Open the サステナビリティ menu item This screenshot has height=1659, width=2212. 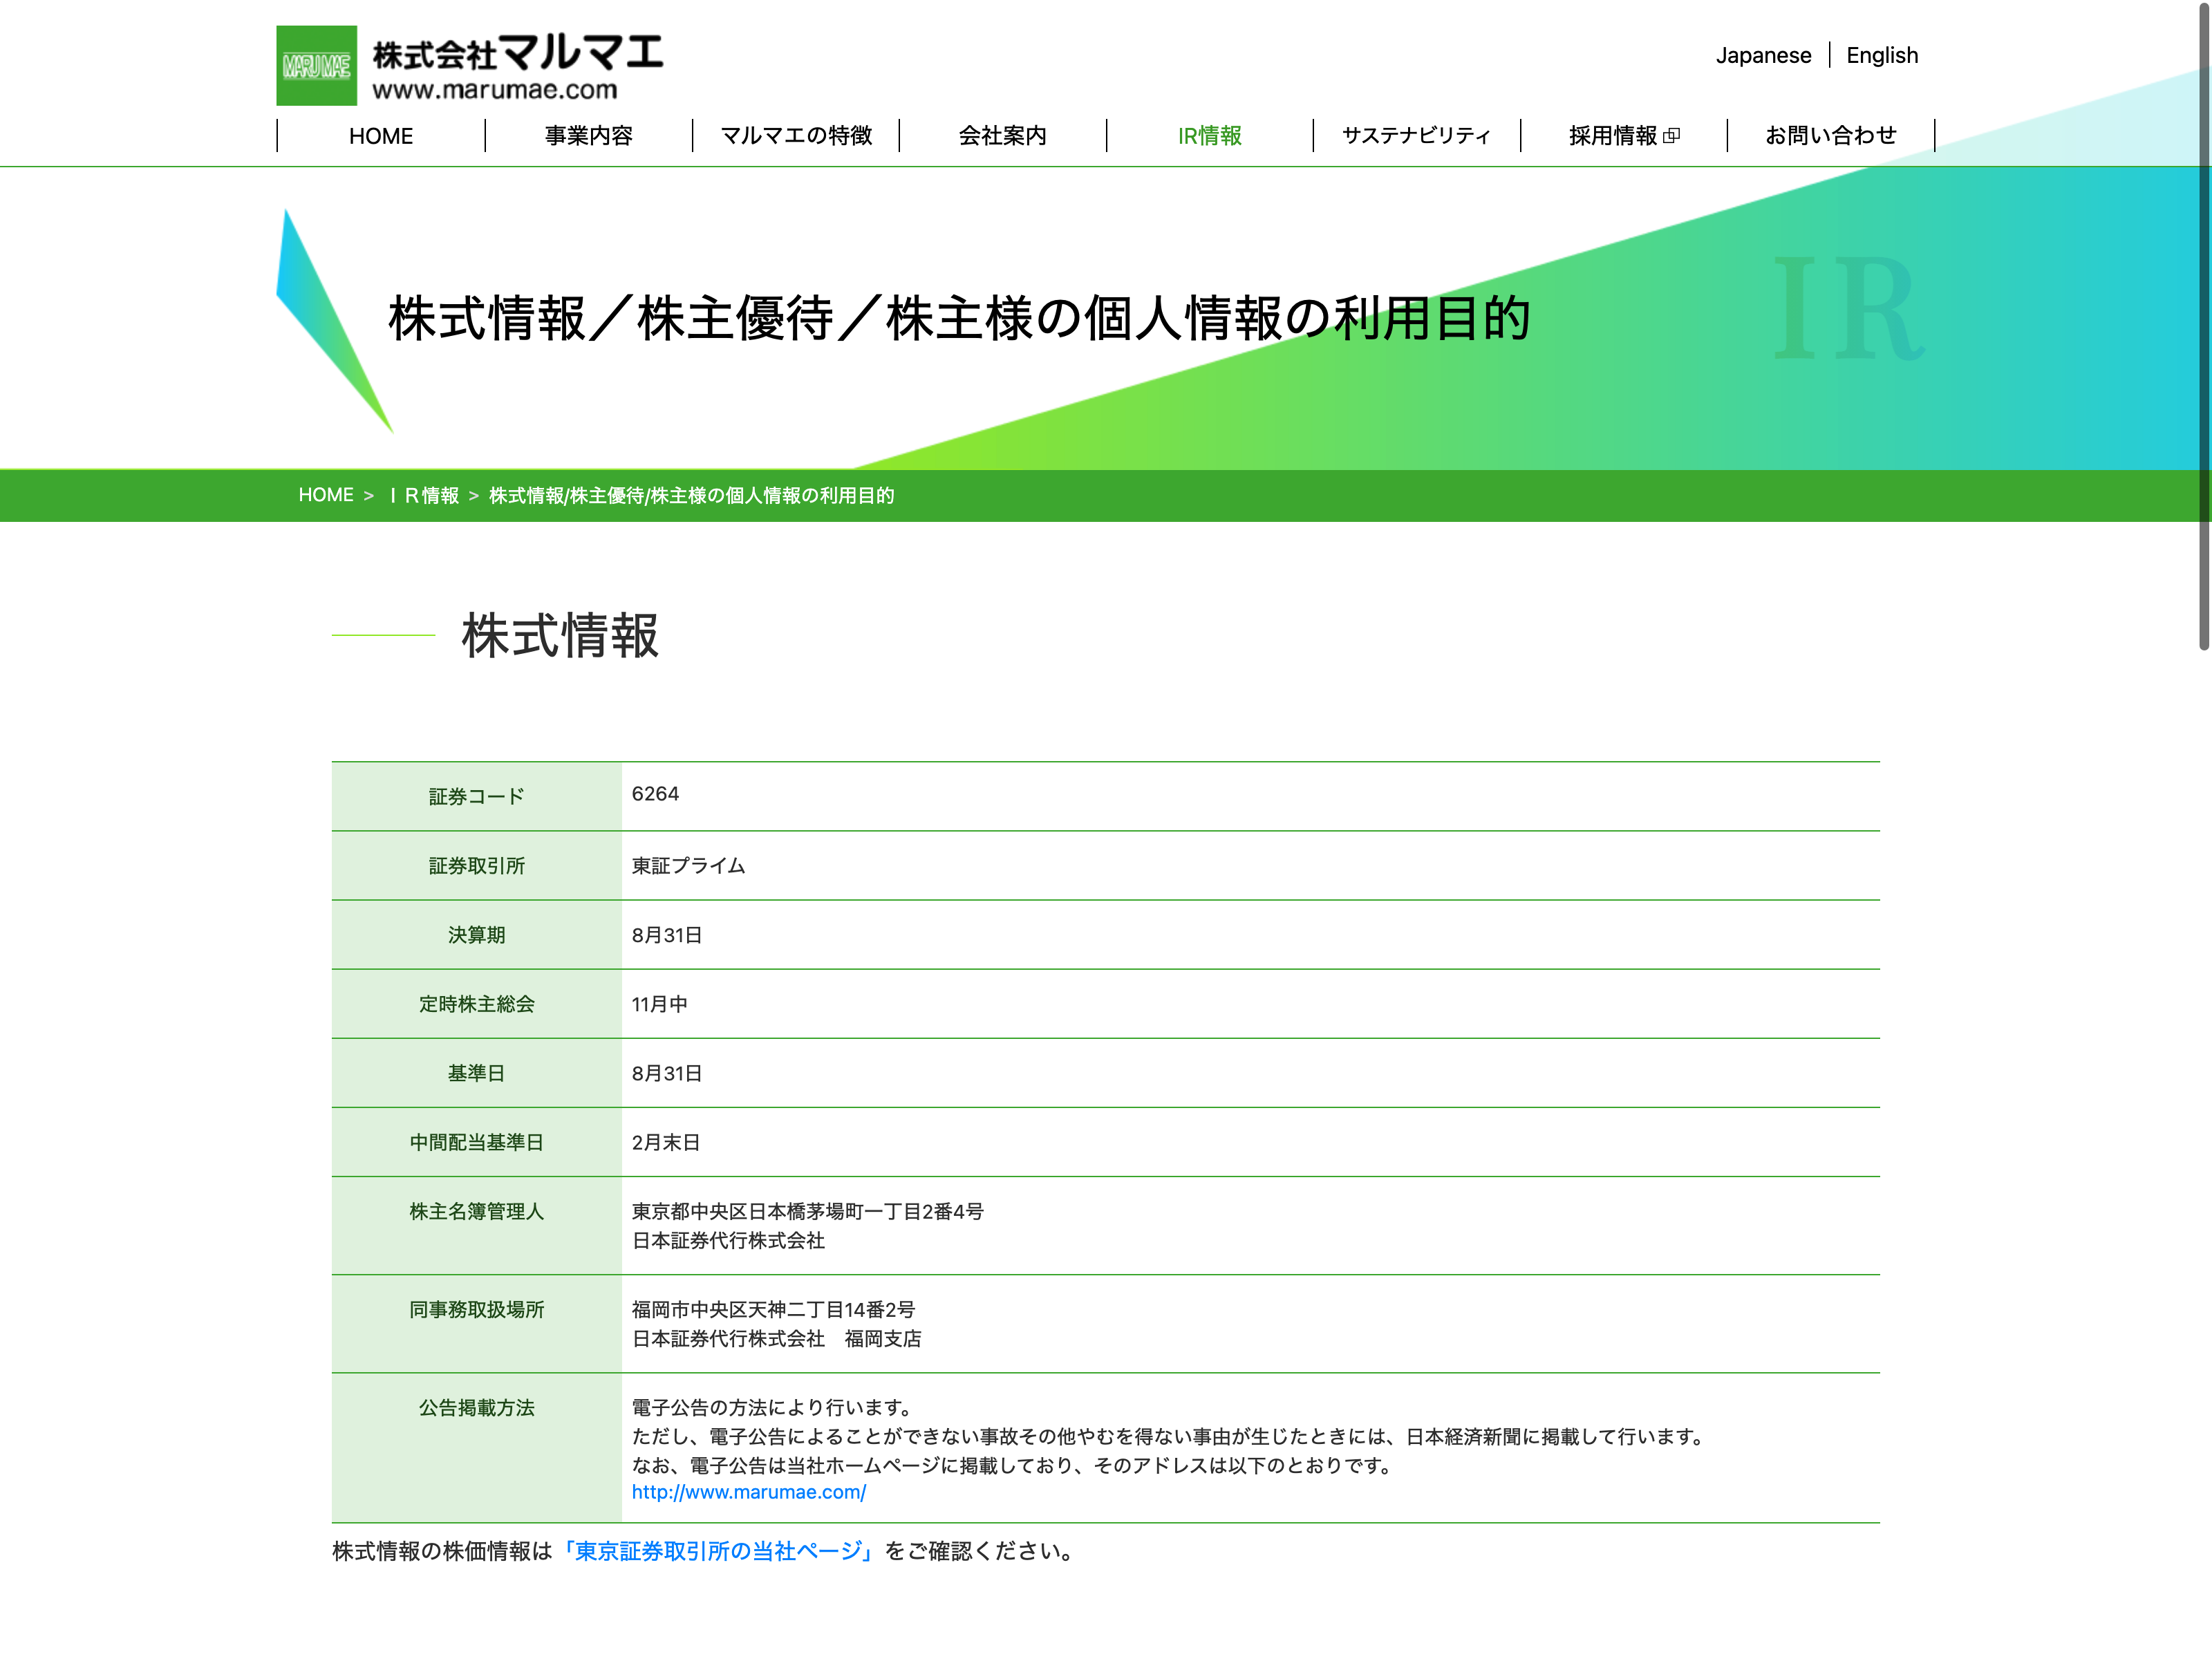[x=1416, y=136]
